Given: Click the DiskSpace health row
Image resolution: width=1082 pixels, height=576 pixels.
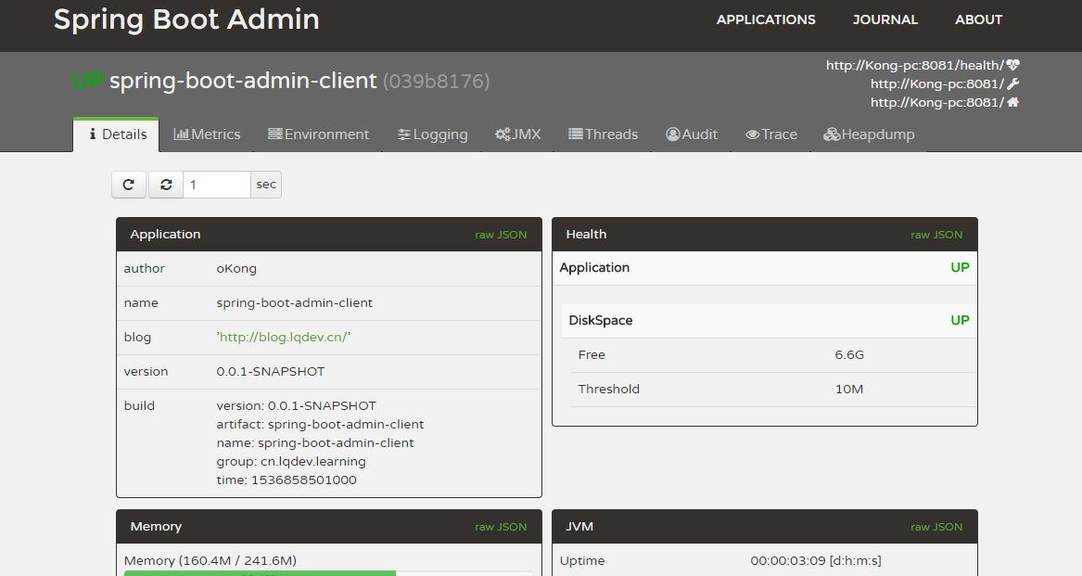Looking at the screenshot, I should [x=769, y=320].
